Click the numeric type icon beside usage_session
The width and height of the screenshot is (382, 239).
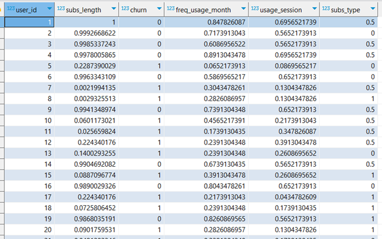(255, 9)
